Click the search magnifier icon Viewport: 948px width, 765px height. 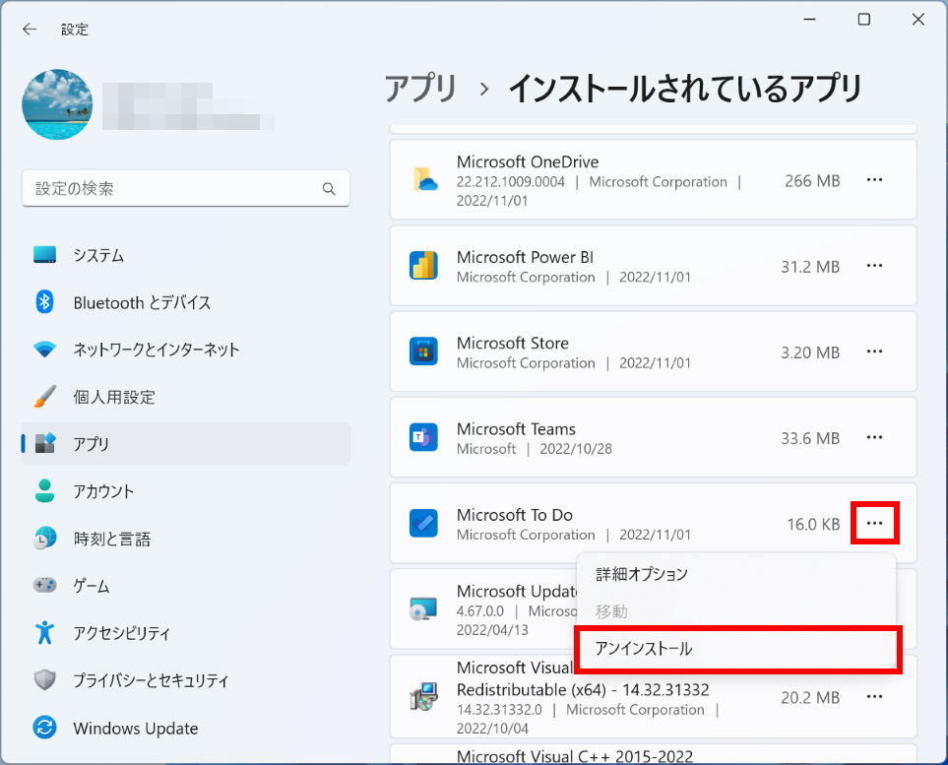tap(329, 189)
